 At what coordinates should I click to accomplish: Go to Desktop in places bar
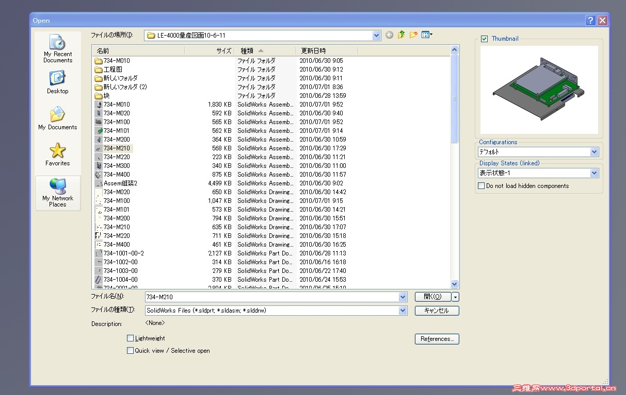(x=57, y=82)
